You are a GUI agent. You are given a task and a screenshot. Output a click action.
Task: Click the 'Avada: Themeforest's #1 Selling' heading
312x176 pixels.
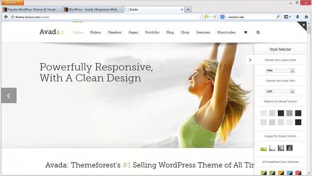pyautogui.click(x=150, y=165)
